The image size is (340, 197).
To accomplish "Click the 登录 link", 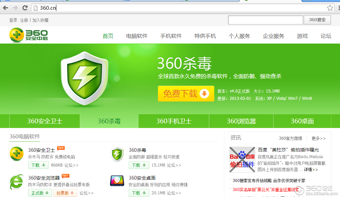I will coord(13,20).
